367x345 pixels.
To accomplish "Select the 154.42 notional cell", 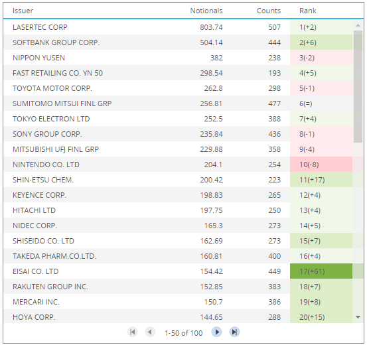I will pos(211,271).
